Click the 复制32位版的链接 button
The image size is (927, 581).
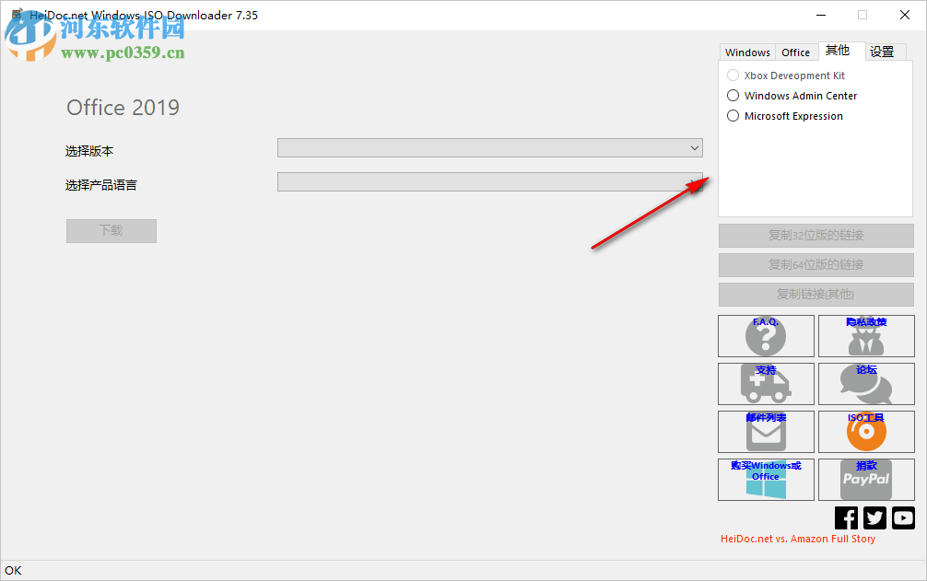pyautogui.click(x=816, y=235)
